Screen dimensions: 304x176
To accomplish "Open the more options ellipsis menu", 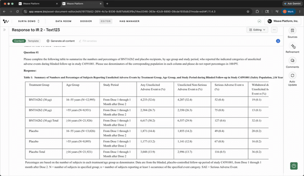I will 274,30.
